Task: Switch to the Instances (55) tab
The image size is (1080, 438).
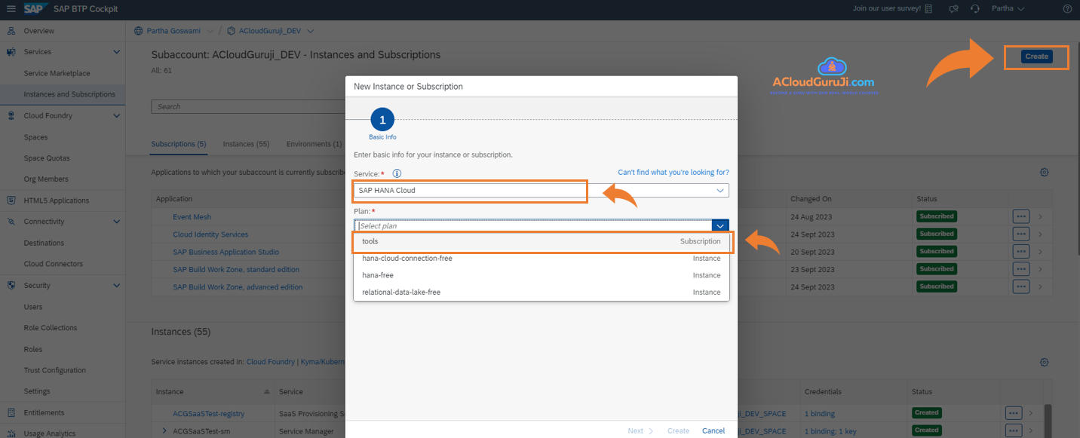Action: pos(246,144)
